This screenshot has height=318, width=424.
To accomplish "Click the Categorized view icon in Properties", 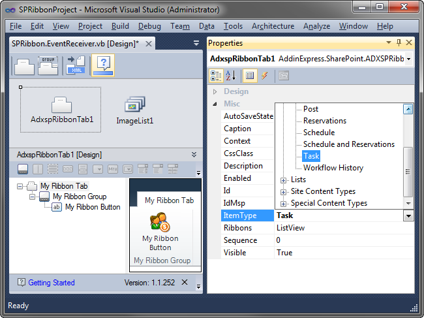I will (x=216, y=76).
